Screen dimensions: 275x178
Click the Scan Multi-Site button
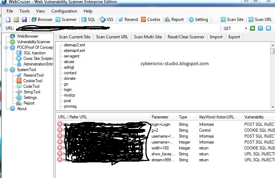click(148, 37)
